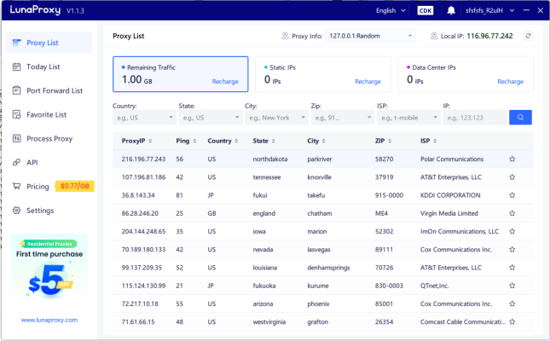Favorite the 72.217.10.18 proxy star
This screenshot has height=341, width=550.
512,303
